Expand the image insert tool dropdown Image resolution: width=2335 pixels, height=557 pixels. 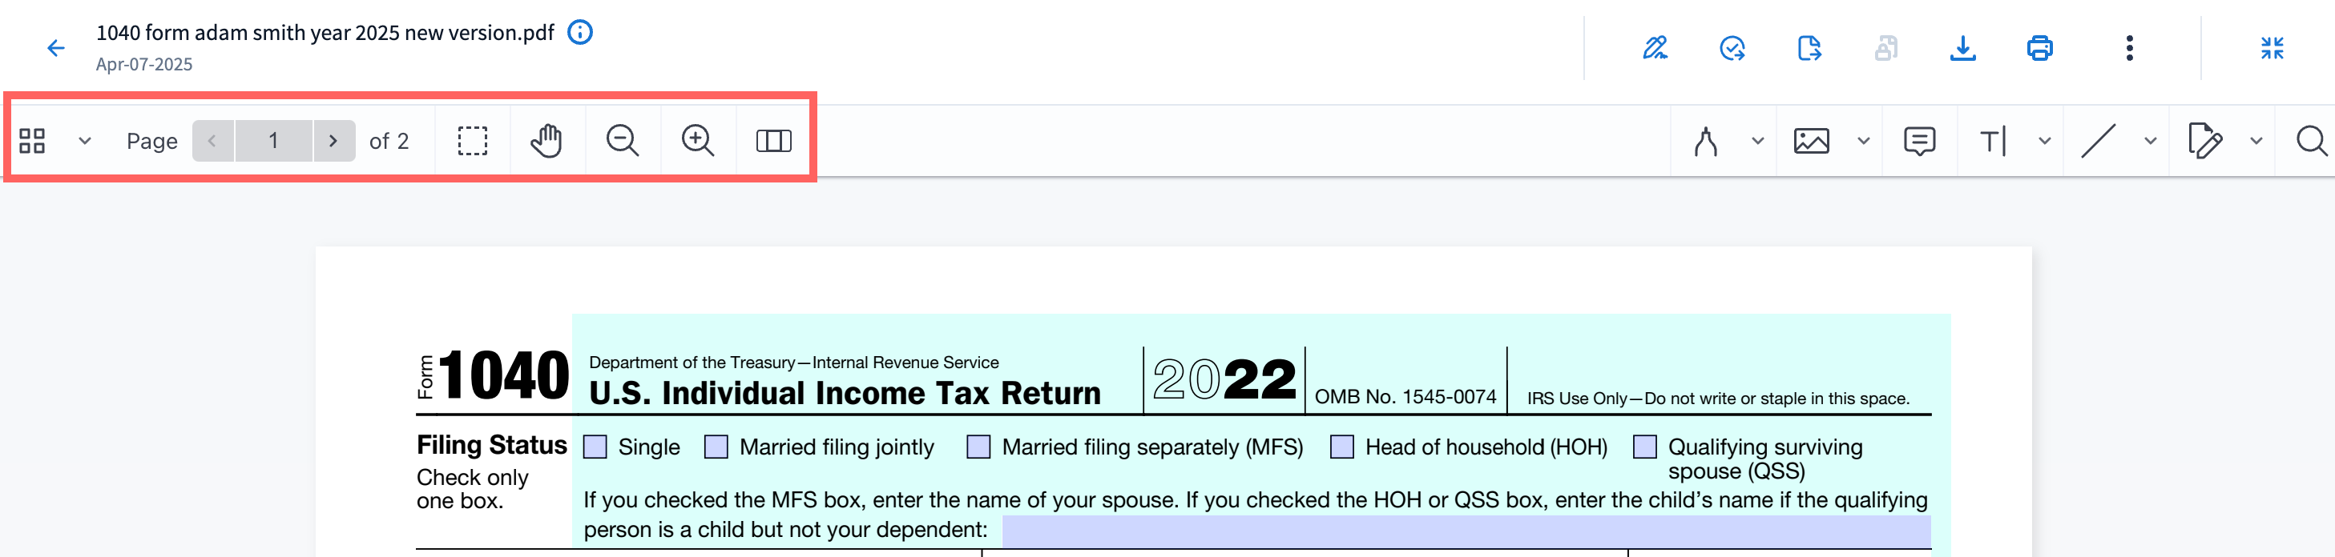1864,142
